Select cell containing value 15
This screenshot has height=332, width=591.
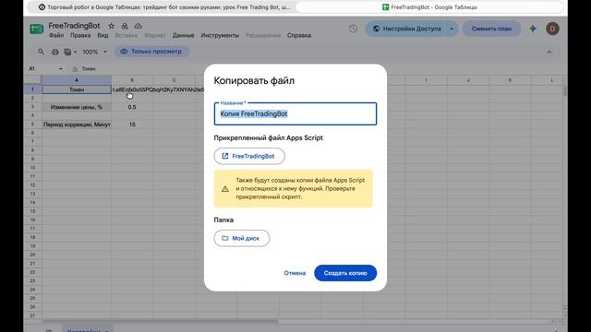pyautogui.click(x=132, y=125)
